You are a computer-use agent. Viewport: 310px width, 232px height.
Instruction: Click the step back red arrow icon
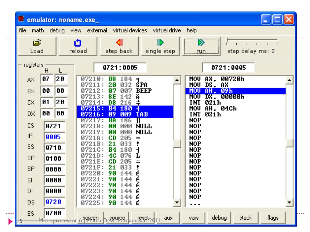coord(119,42)
